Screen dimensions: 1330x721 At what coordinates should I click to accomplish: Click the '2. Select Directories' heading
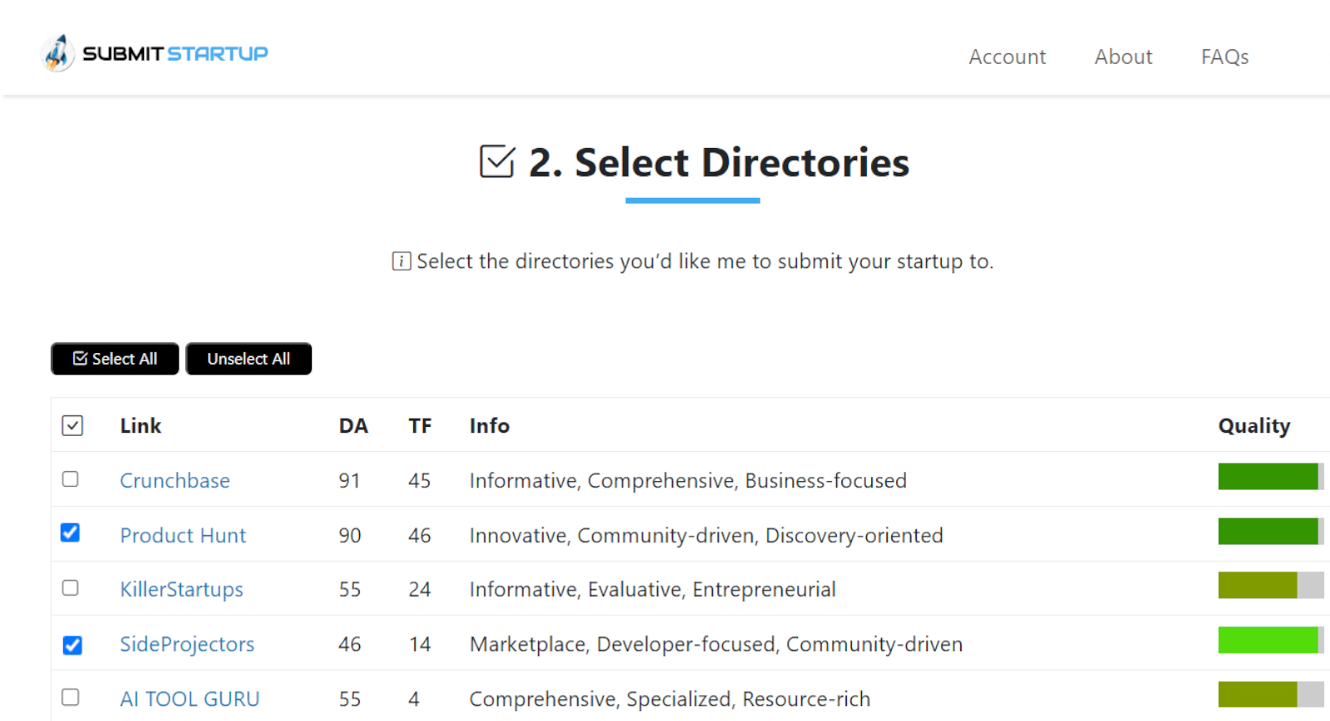tap(719, 162)
